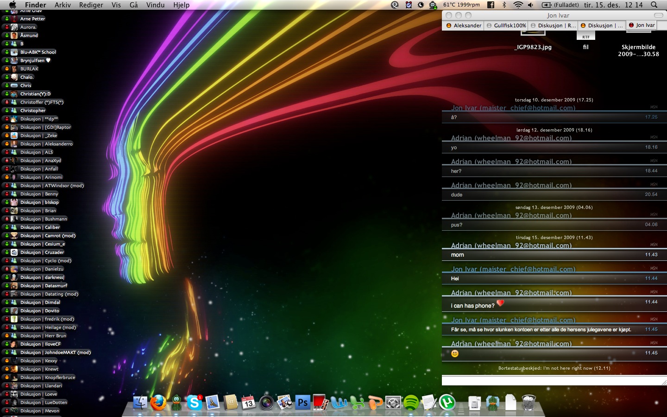
Task: Open Address Book in the Dock
Action: pos(230,402)
